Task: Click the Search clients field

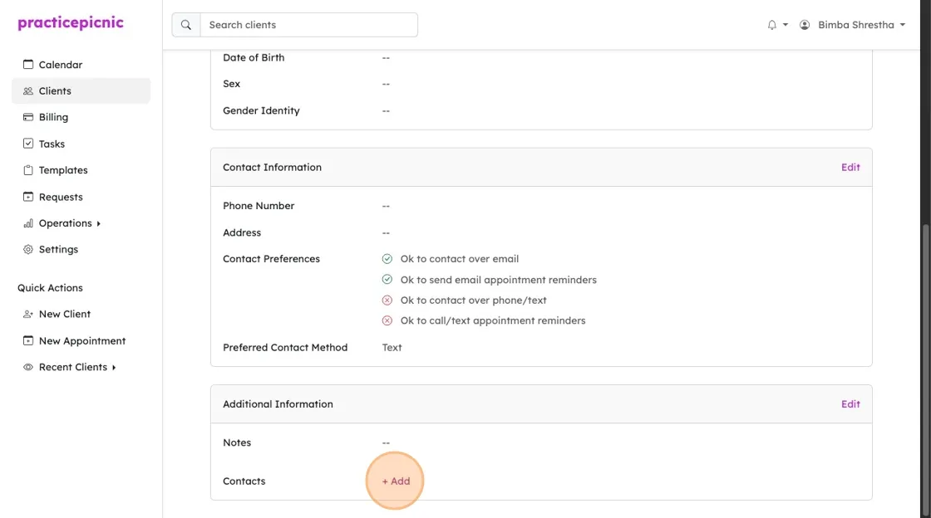Action: [308, 25]
